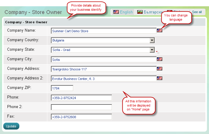Select the Company Address input field

pyautogui.click(x=104, y=69)
